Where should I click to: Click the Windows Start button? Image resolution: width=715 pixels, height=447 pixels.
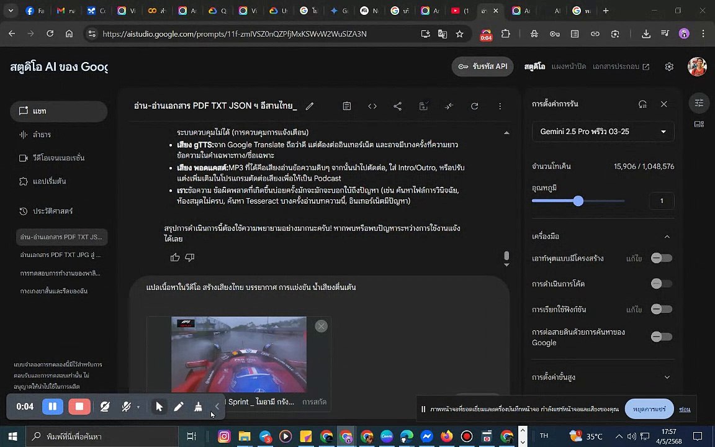coord(12,436)
